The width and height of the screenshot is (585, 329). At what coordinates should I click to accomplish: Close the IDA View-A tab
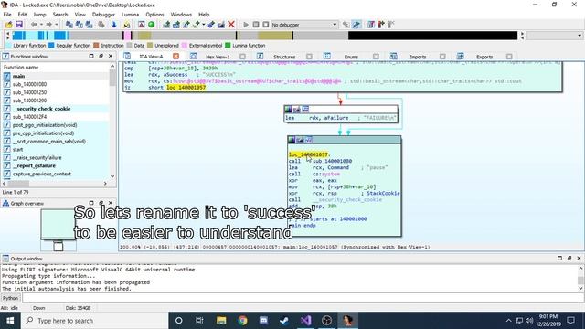(x=176, y=57)
